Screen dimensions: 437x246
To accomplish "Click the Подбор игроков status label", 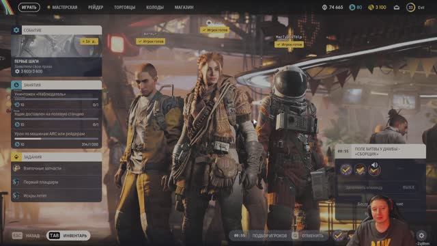I will coord(270,236).
